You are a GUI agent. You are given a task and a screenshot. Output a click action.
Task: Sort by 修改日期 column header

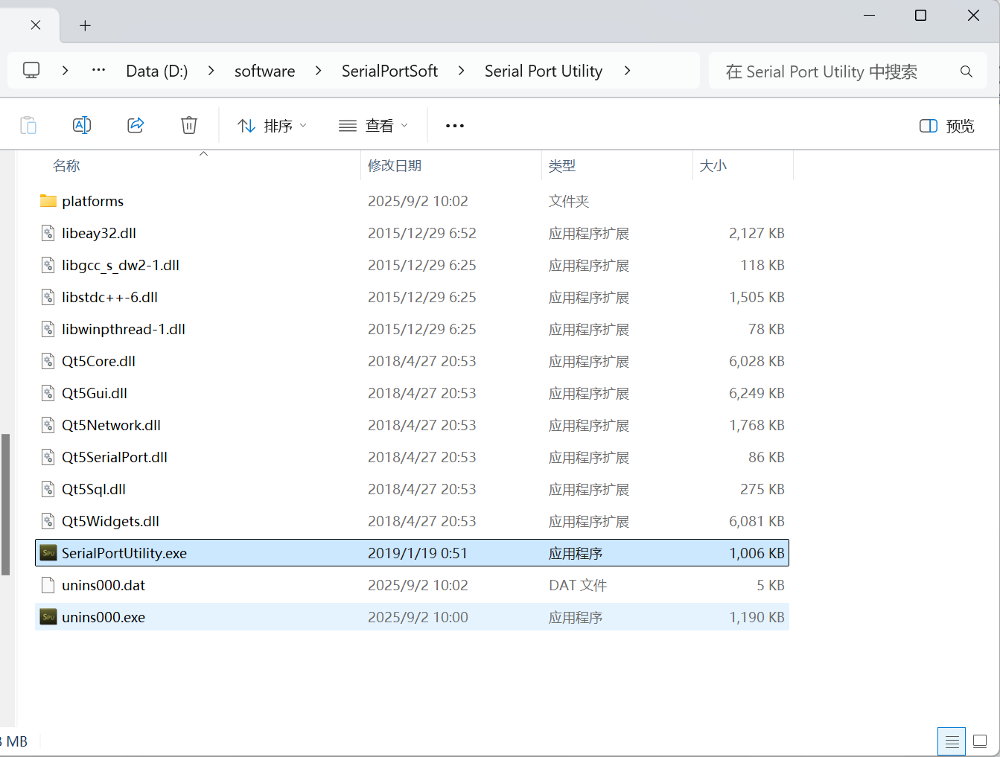pos(395,166)
